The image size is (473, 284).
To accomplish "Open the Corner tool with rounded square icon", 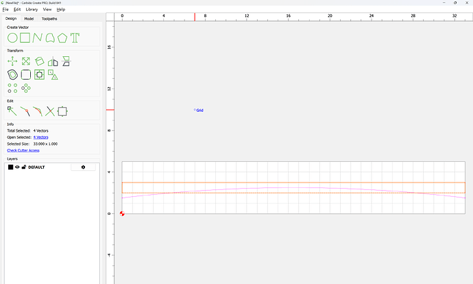I will 26,75.
